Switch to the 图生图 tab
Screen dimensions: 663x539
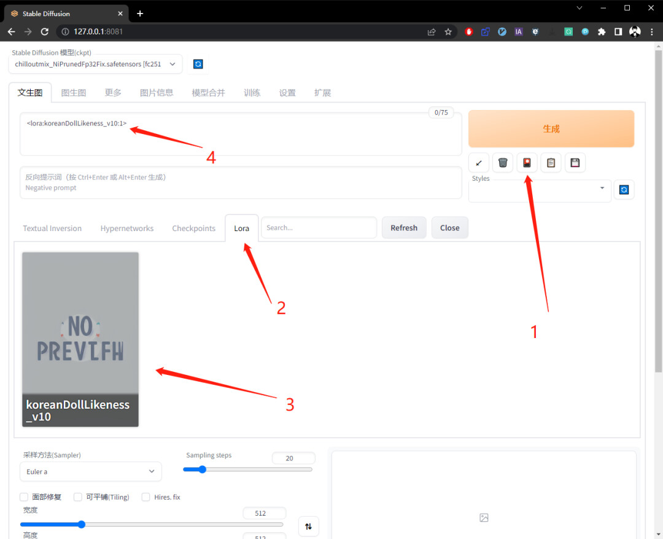pos(74,93)
